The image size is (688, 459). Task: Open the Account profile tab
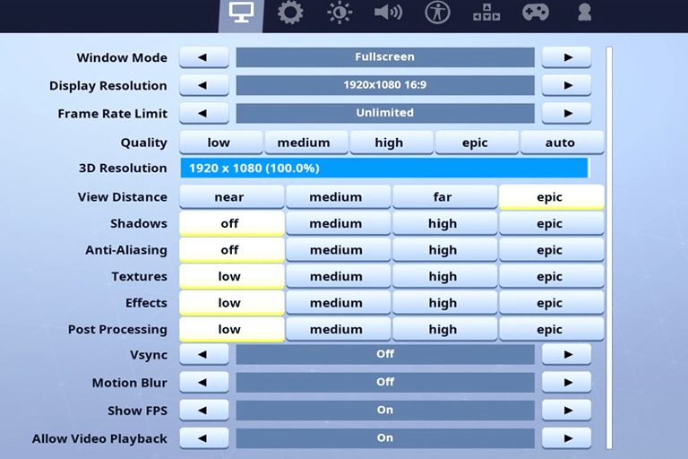click(x=584, y=12)
